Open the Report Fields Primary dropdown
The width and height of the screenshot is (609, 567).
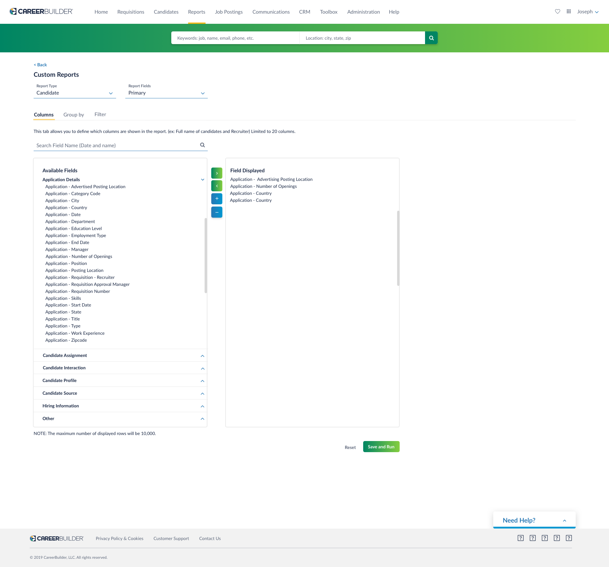[x=167, y=93]
